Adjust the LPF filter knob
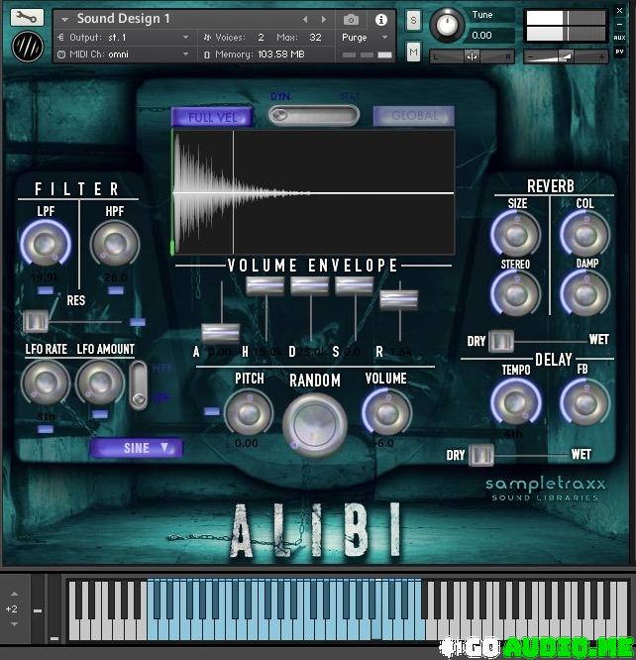This screenshot has width=636, height=660. click(45, 244)
